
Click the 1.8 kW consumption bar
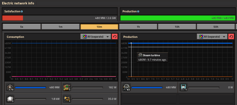[31, 99]
